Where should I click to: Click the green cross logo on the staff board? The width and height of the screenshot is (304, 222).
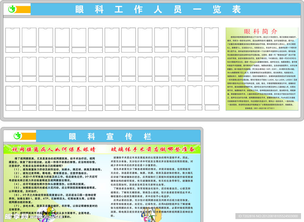point(12,9)
